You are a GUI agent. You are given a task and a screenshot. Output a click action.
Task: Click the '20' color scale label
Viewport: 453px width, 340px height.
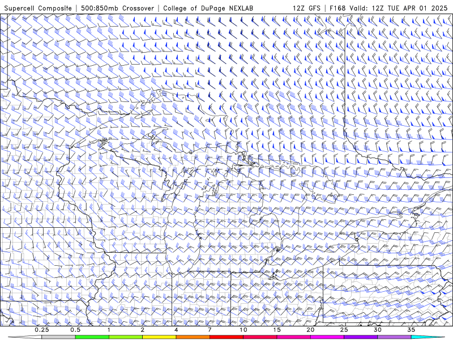(x=310, y=330)
